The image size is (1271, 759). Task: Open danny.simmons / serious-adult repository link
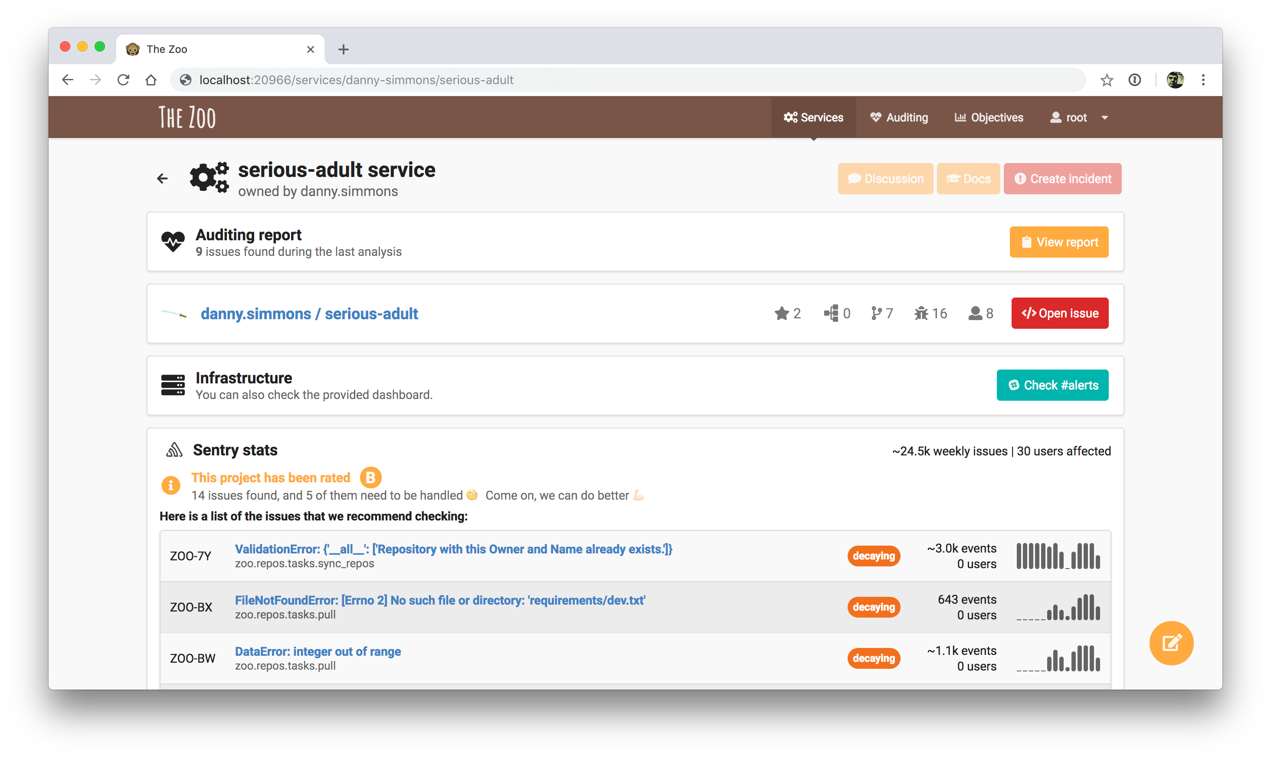tap(309, 314)
